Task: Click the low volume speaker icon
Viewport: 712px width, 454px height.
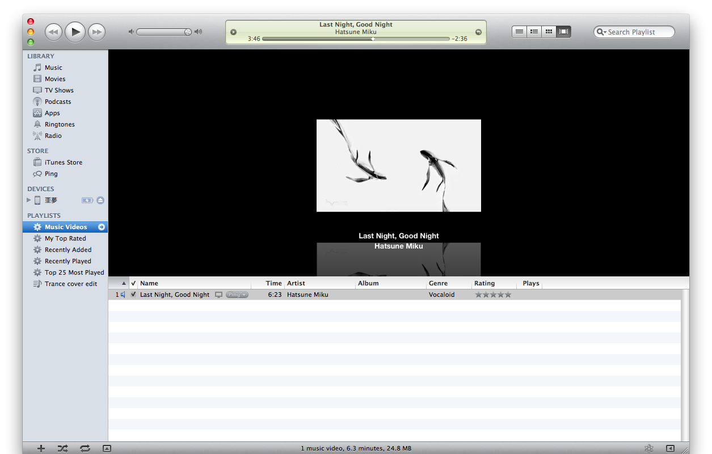Action: pos(131,32)
